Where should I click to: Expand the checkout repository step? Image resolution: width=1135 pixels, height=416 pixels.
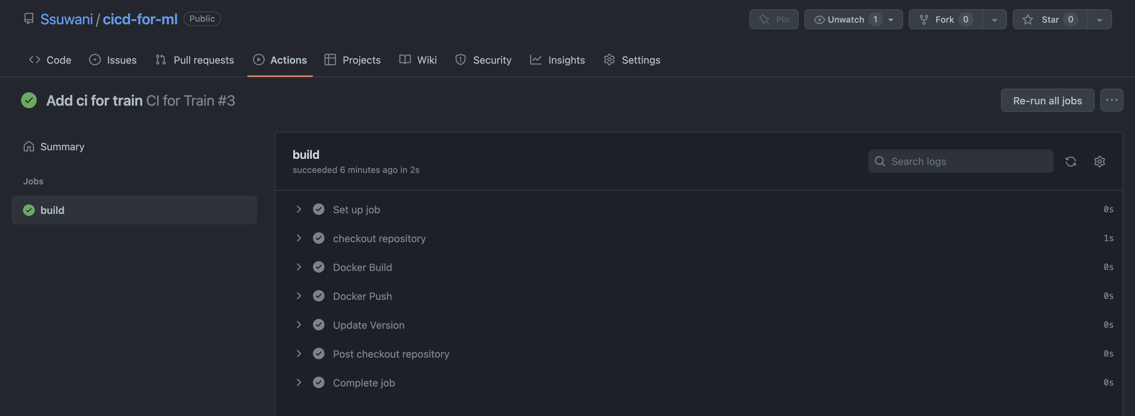(x=299, y=238)
